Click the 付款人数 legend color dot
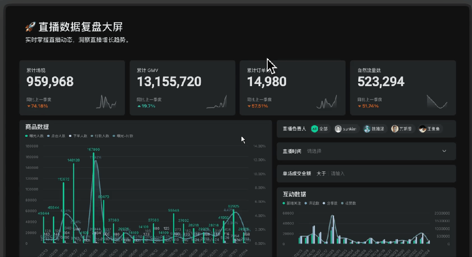 91,136
